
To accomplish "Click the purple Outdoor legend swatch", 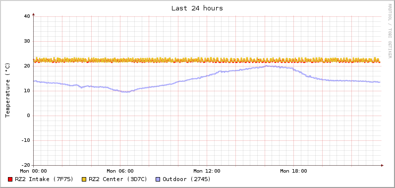I will coord(158,180).
